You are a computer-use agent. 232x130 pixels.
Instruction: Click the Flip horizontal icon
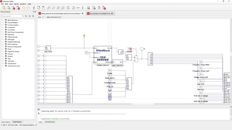pyautogui.click(x=78, y=8)
